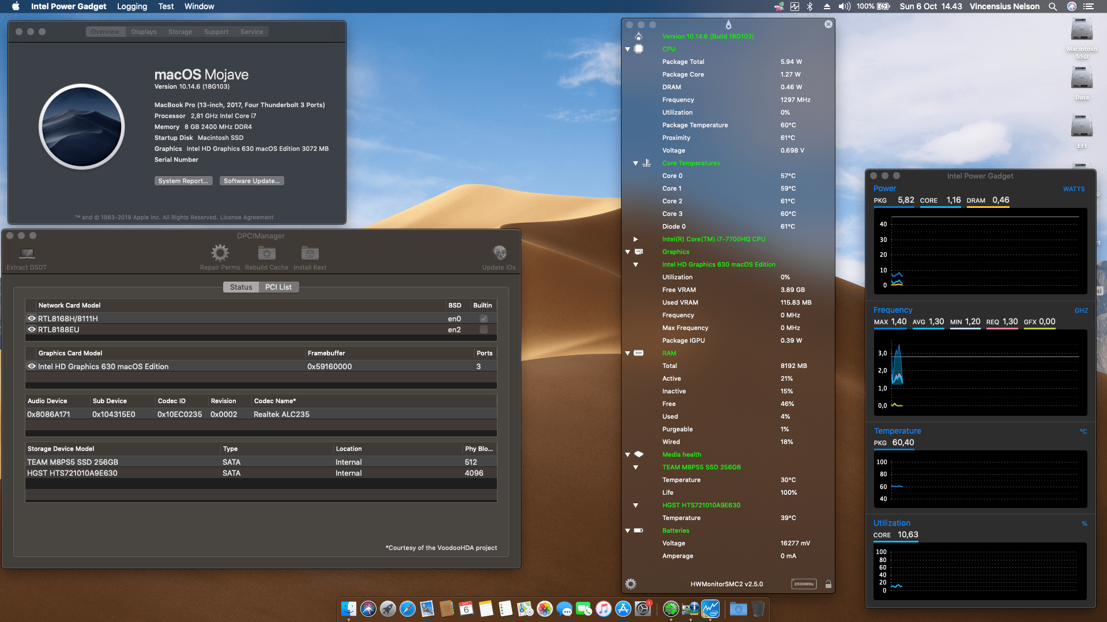The width and height of the screenshot is (1107, 622).
Task: Expand the Intel Core i7-7700HQ CPU section
Action: click(x=635, y=239)
